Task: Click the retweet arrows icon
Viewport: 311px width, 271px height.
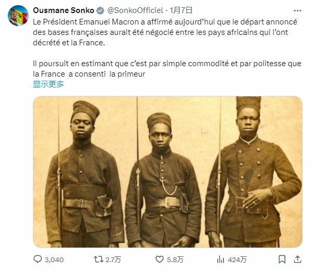Action: pyautogui.click(x=98, y=260)
